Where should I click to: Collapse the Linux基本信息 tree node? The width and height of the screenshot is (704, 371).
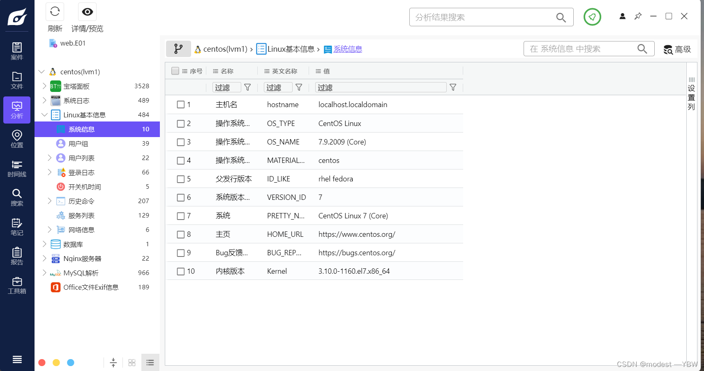coord(44,115)
